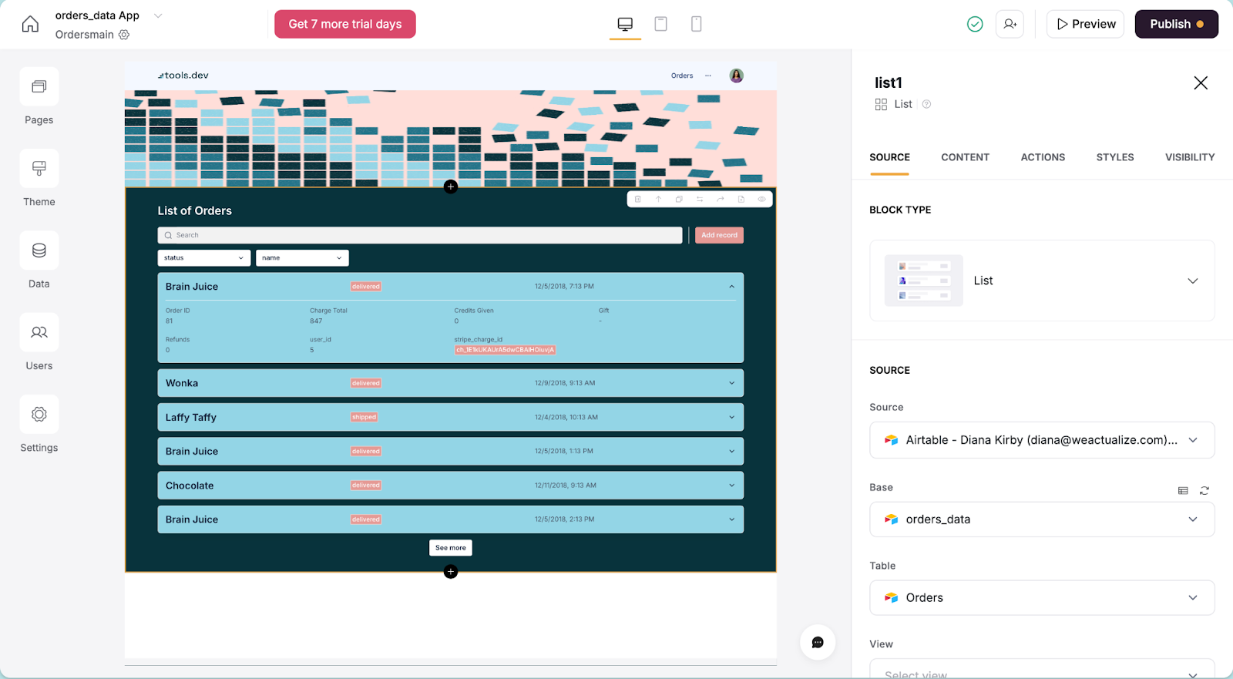
Task: Open the Settings panel in sidebar
Action: 39,425
